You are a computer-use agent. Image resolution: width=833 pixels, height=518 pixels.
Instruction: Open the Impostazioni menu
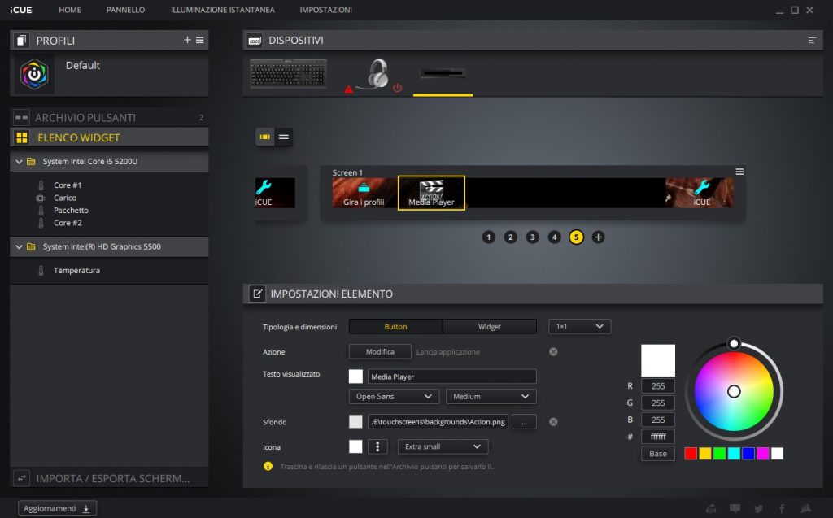325,10
